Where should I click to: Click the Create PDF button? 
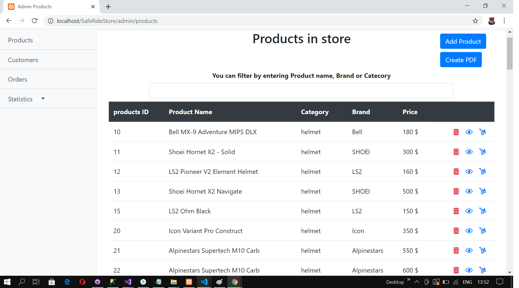coord(461,60)
